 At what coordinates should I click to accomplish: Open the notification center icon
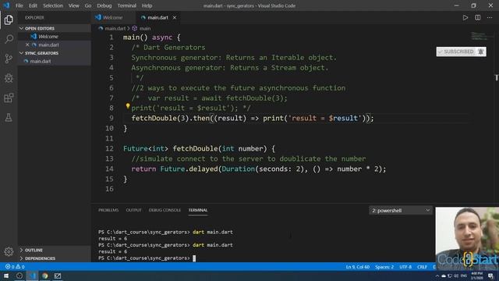pyautogui.click(x=490, y=276)
